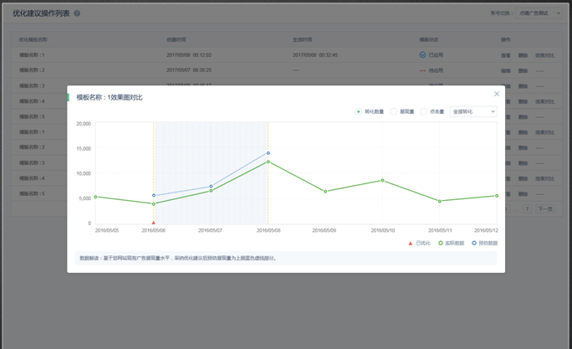Go to next page with 下一页
The width and height of the screenshot is (572, 349).
(x=545, y=209)
